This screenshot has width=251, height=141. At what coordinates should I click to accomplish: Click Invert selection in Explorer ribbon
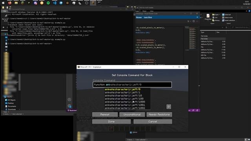click(228, 20)
